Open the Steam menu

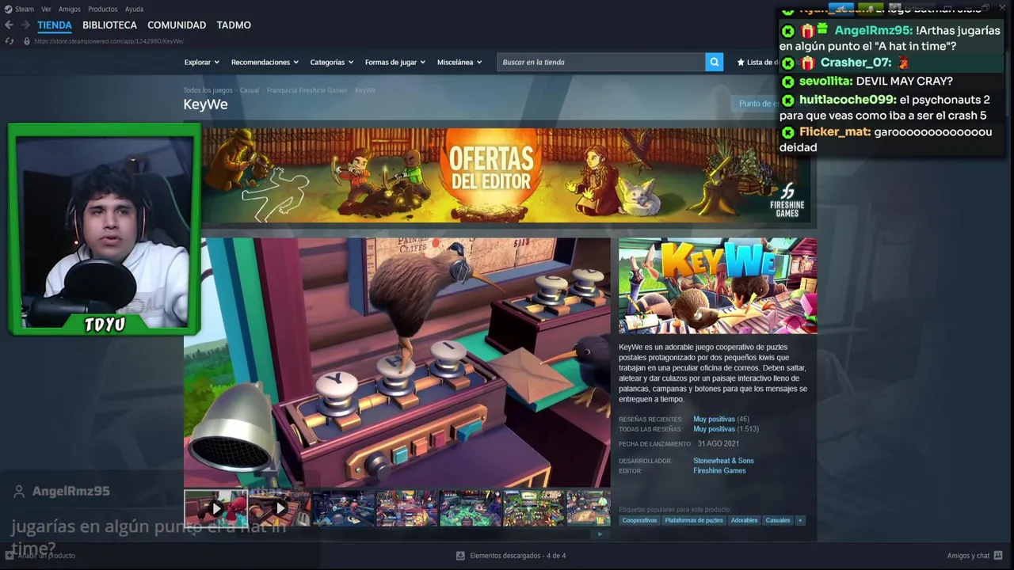pos(25,9)
